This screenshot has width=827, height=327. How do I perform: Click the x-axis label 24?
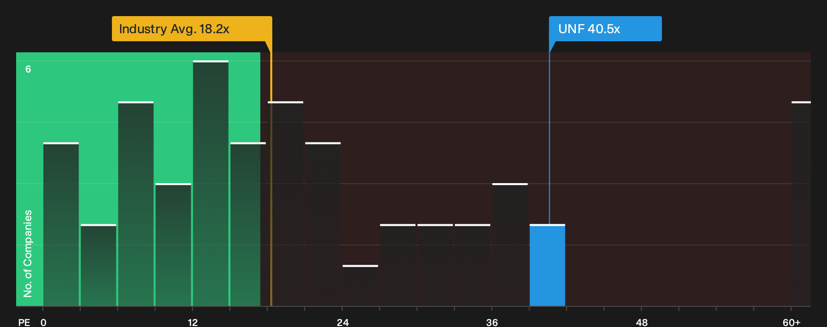click(342, 322)
